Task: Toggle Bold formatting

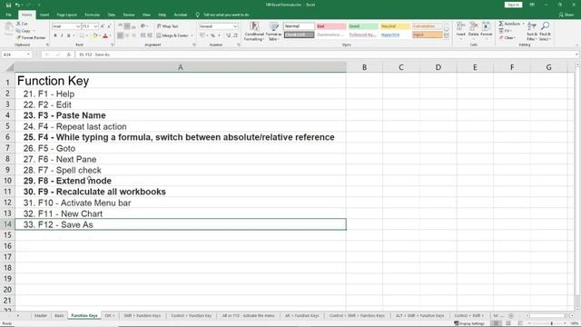Action: click(x=55, y=35)
